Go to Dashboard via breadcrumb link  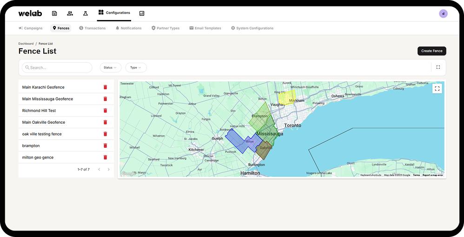tap(26, 44)
